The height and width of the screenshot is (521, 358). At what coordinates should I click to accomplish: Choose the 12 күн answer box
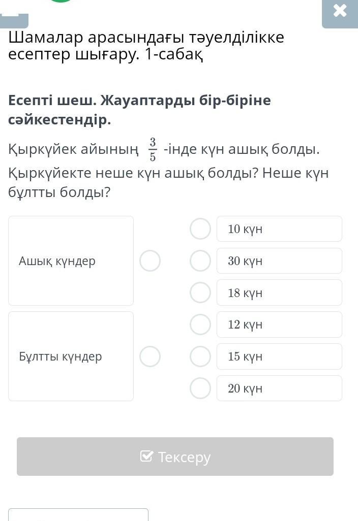[x=279, y=324]
